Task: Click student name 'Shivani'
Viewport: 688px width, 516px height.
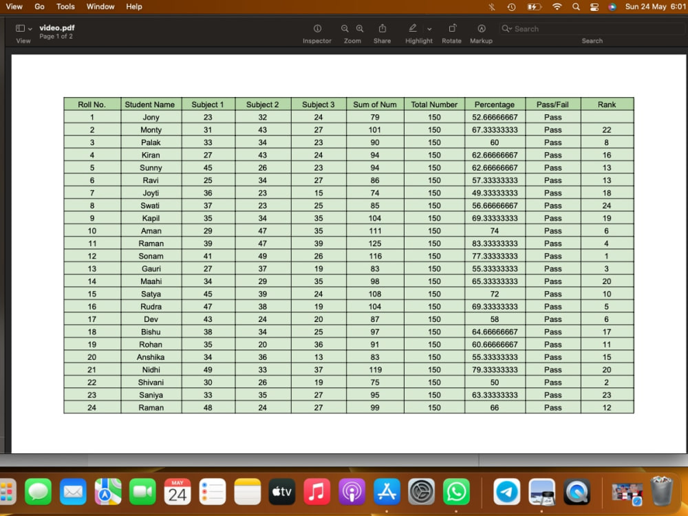Action: (151, 382)
